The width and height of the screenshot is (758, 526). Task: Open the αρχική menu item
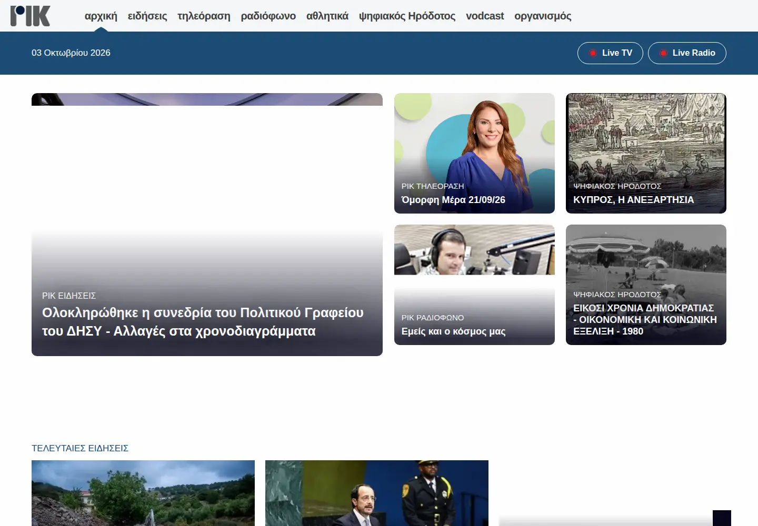[x=101, y=16]
